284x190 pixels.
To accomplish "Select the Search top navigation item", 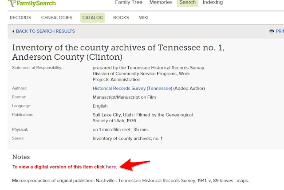I will click(187, 3).
